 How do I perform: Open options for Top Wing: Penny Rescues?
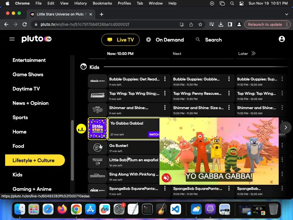pos(229,93)
